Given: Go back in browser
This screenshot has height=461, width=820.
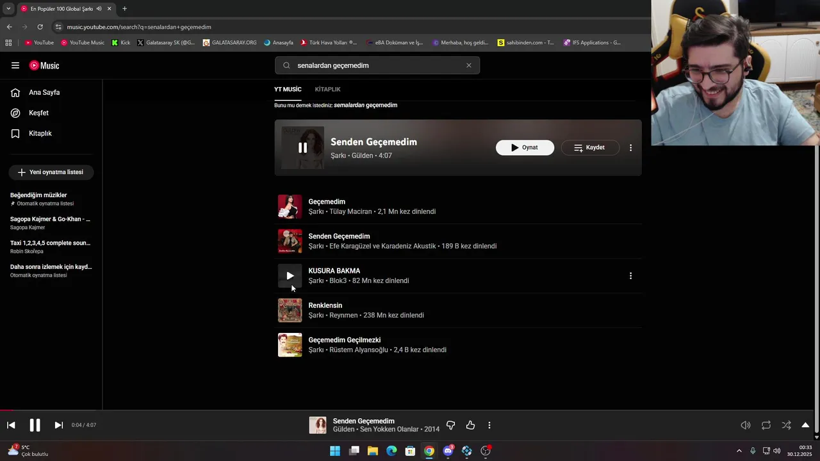Looking at the screenshot, I should (9, 27).
